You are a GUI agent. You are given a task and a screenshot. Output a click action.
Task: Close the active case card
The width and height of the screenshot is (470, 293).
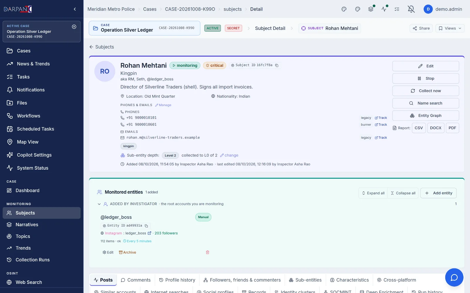point(74,27)
